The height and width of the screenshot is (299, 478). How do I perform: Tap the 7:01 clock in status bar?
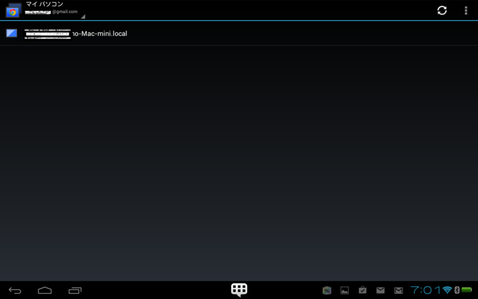tap(426, 290)
